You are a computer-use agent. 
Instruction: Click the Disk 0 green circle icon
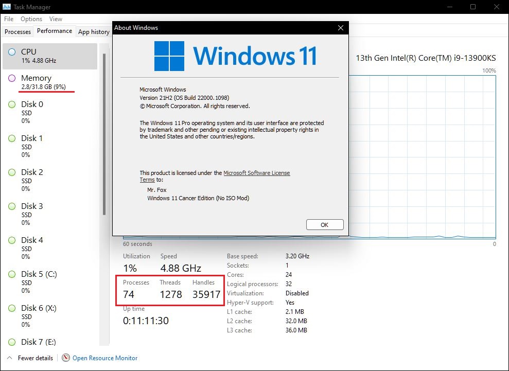(12, 104)
